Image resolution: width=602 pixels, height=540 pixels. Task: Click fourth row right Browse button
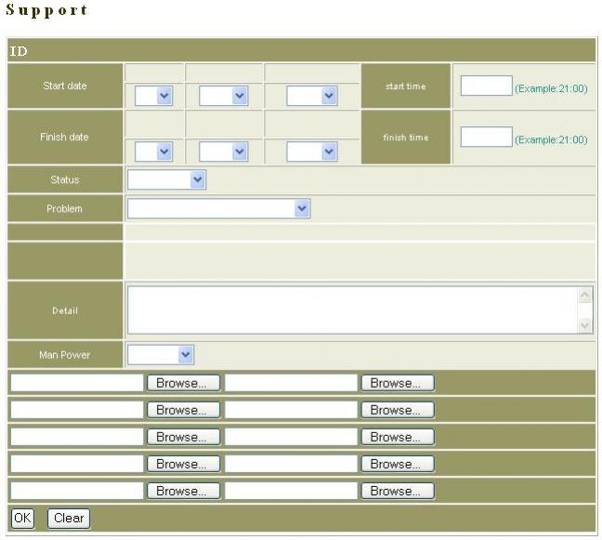[398, 464]
